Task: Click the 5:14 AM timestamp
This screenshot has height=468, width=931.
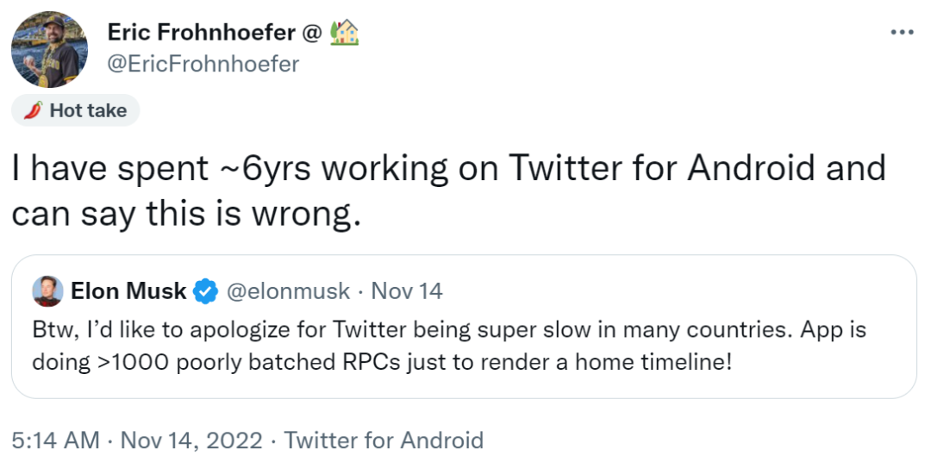Action: (54, 440)
